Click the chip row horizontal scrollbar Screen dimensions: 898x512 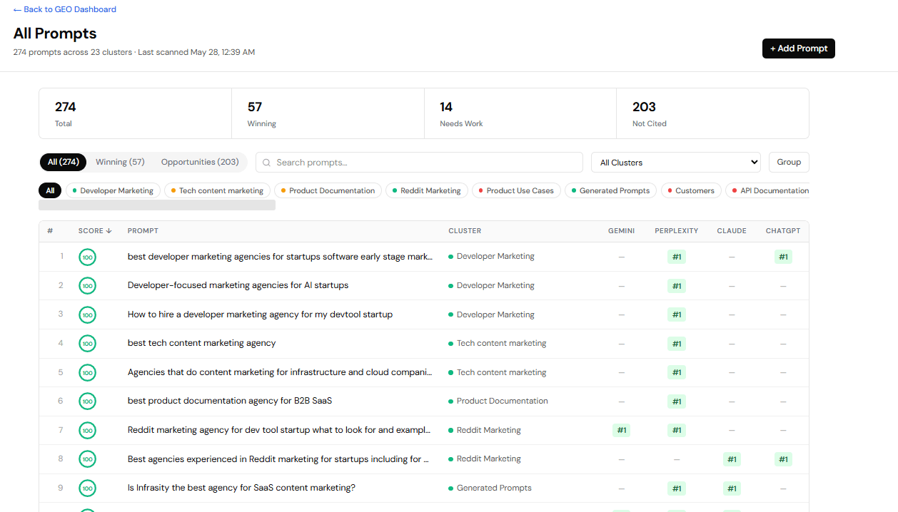(x=157, y=205)
